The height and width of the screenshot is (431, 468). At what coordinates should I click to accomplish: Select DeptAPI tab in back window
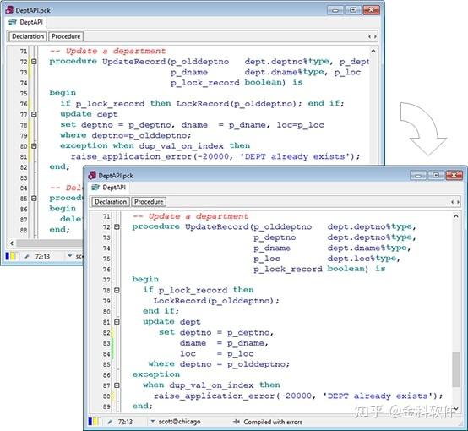pyautogui.click(x=26, y=22)
